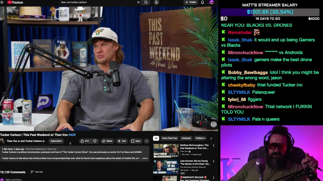Open the Ask AI button
Viewport: 323px width, 181px height.
pyautogui.click(x=122, y=141)
